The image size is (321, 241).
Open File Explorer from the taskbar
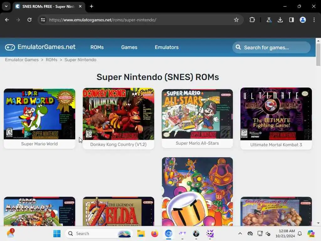click(141, 233)
